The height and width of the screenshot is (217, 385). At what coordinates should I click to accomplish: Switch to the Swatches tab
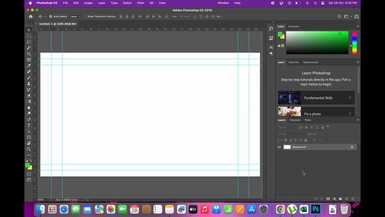click(x=294, y=27)
